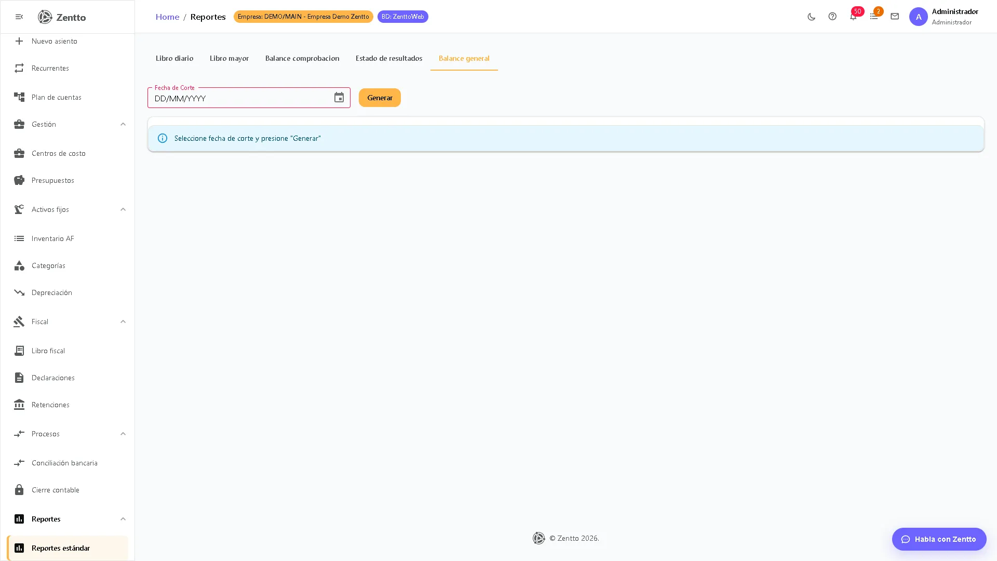Image resolution: width=997 pixels, height=561 pixels.
Task: Click the Cierre contable lock icon
Action: pyautogui.click(x=19, y=490)
